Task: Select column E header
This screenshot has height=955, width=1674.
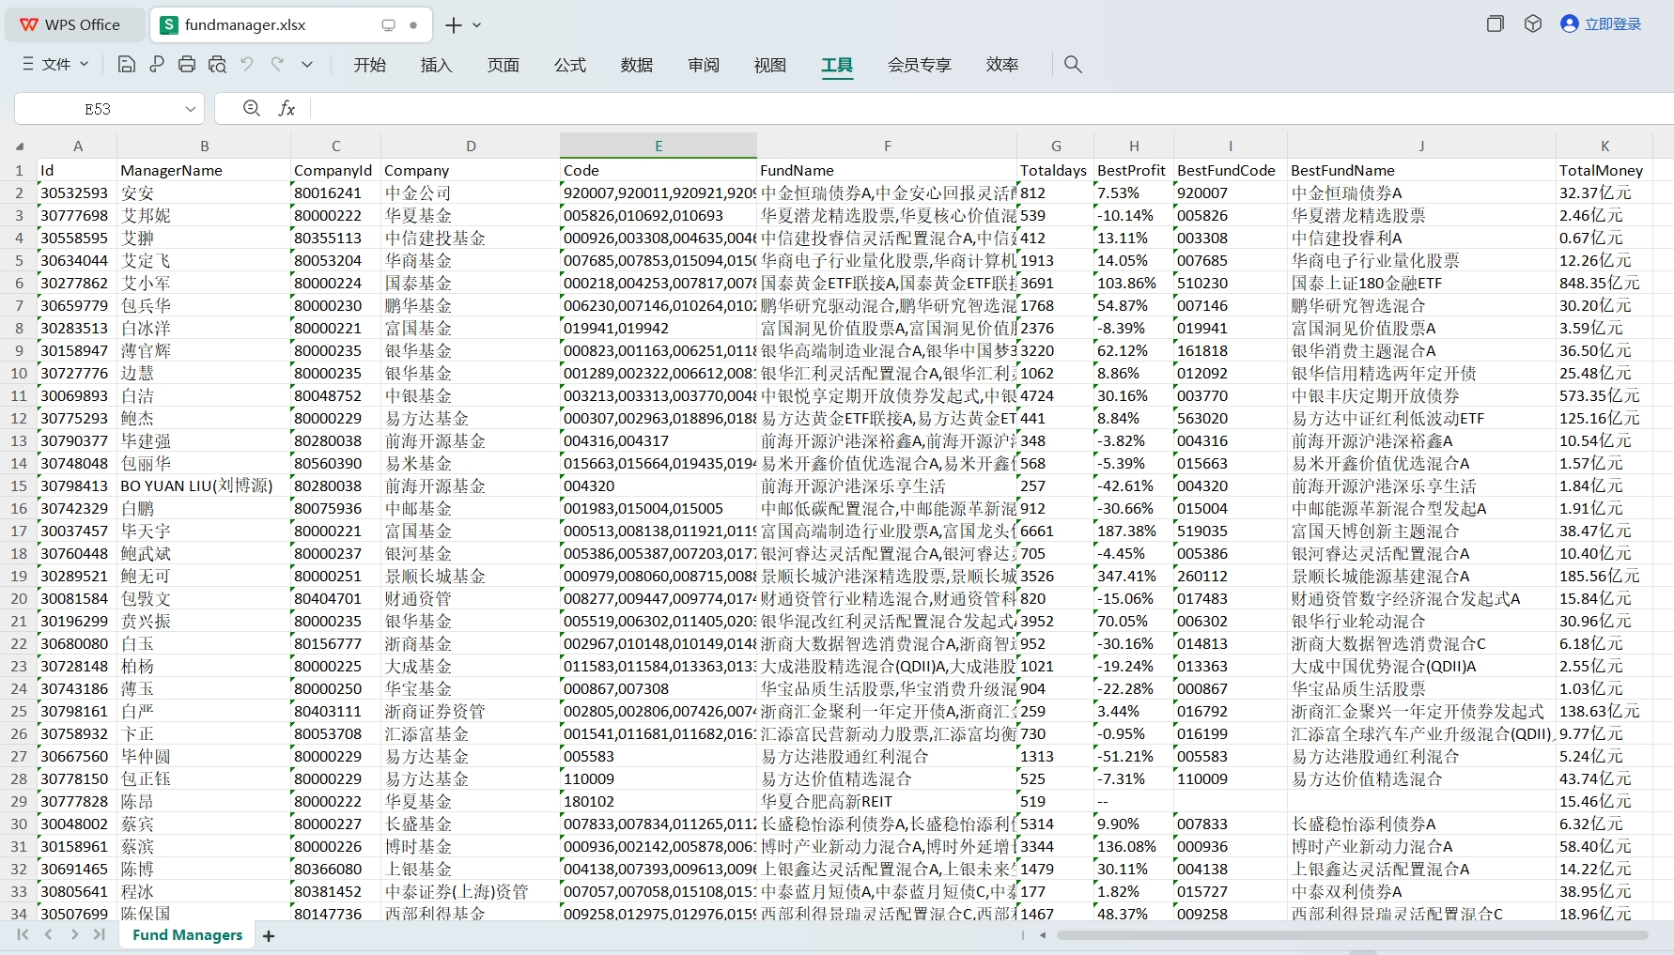Action: tap(659, 146)
